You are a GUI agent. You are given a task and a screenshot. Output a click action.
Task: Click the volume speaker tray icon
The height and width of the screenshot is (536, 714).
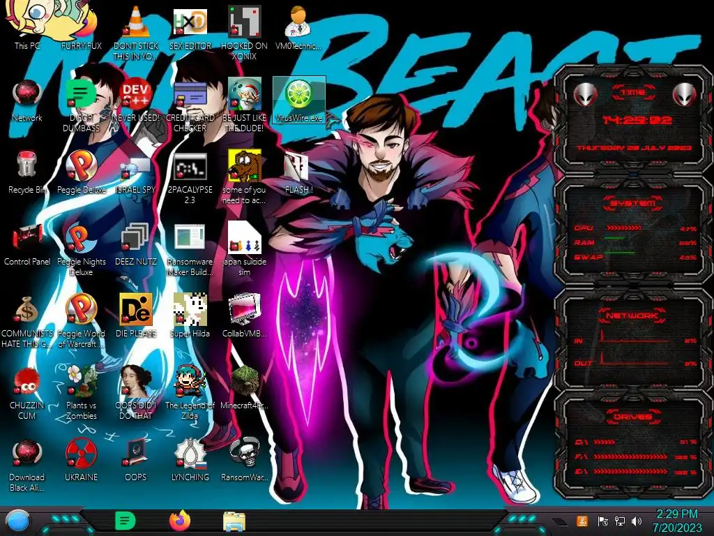pyautogui.click(x=637, y=521)
